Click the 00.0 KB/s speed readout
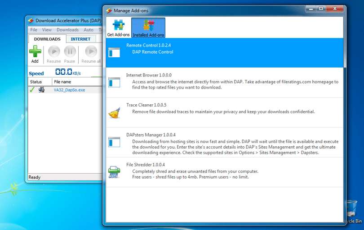Screen dimensions: 364x230 pyautogui.click(x=68, y=72)
